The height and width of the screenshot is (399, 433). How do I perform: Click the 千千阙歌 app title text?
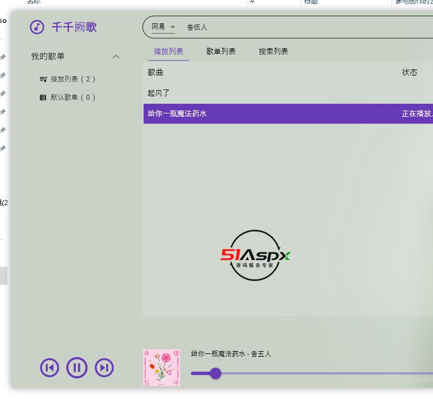tap(74, 27)
